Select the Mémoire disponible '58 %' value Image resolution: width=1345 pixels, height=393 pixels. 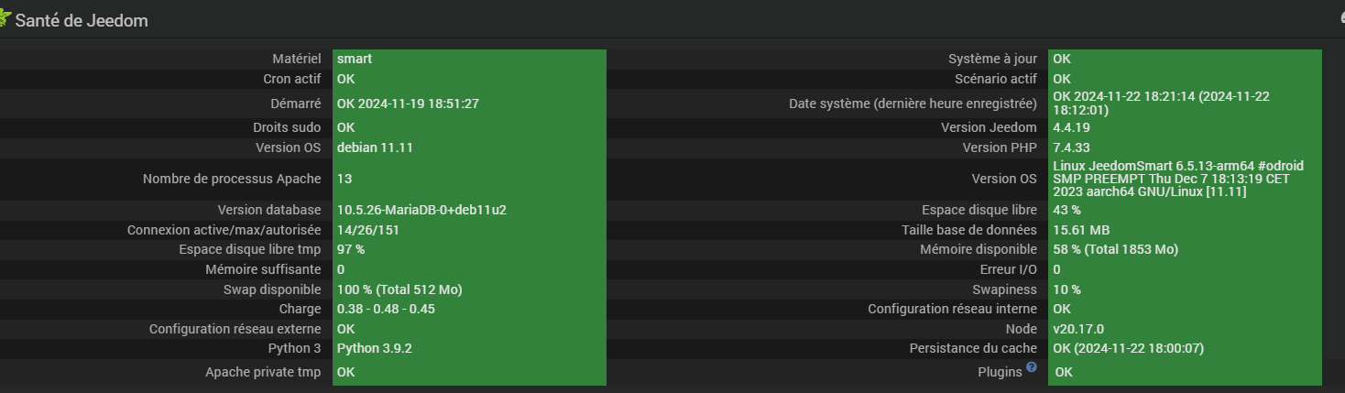[1115, 249]
